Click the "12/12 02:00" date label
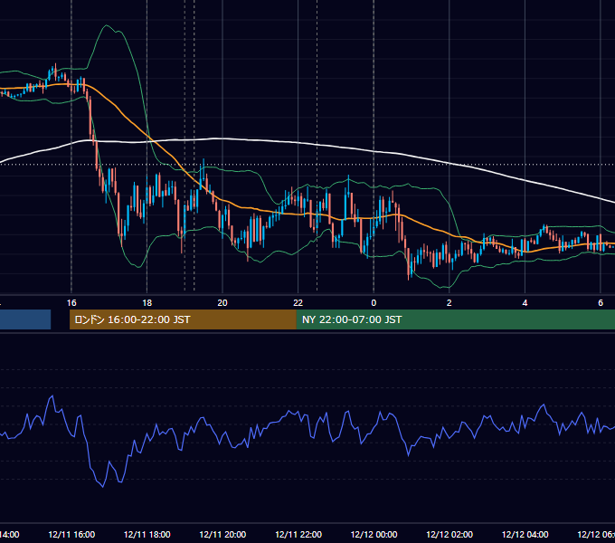Screen dimensions: 615x543 (x=449, y=534)
